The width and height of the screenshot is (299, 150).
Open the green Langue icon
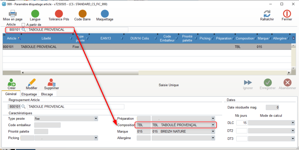pos(35,14)
